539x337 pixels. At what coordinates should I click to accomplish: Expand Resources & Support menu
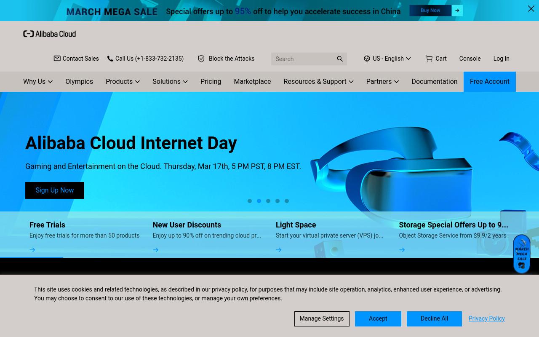pyautogui.click(x=318, y=82)
